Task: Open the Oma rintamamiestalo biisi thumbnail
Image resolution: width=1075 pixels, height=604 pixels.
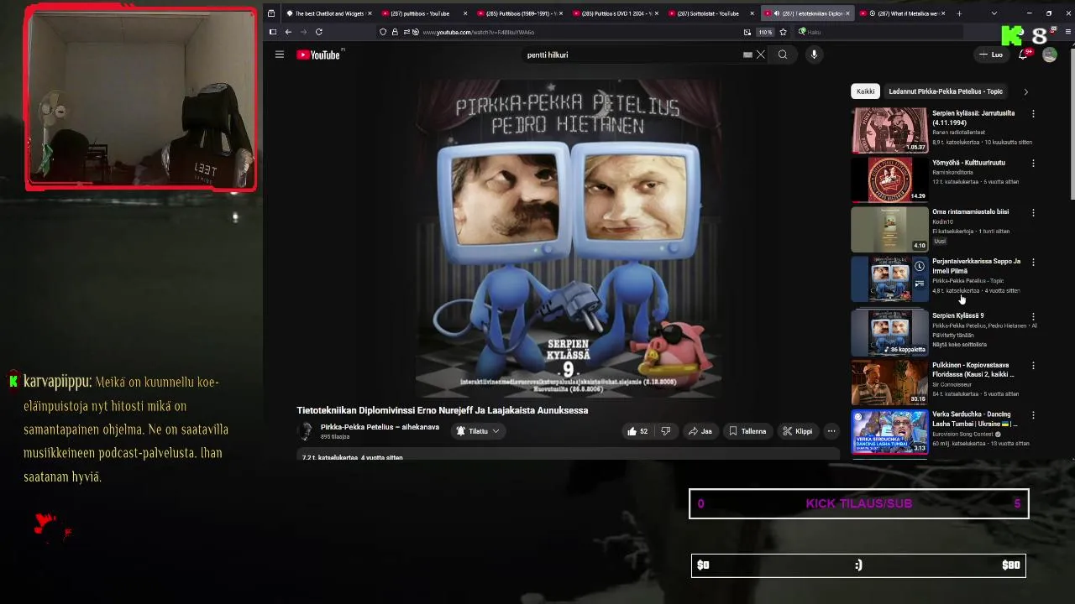Action: pos(889,229)
